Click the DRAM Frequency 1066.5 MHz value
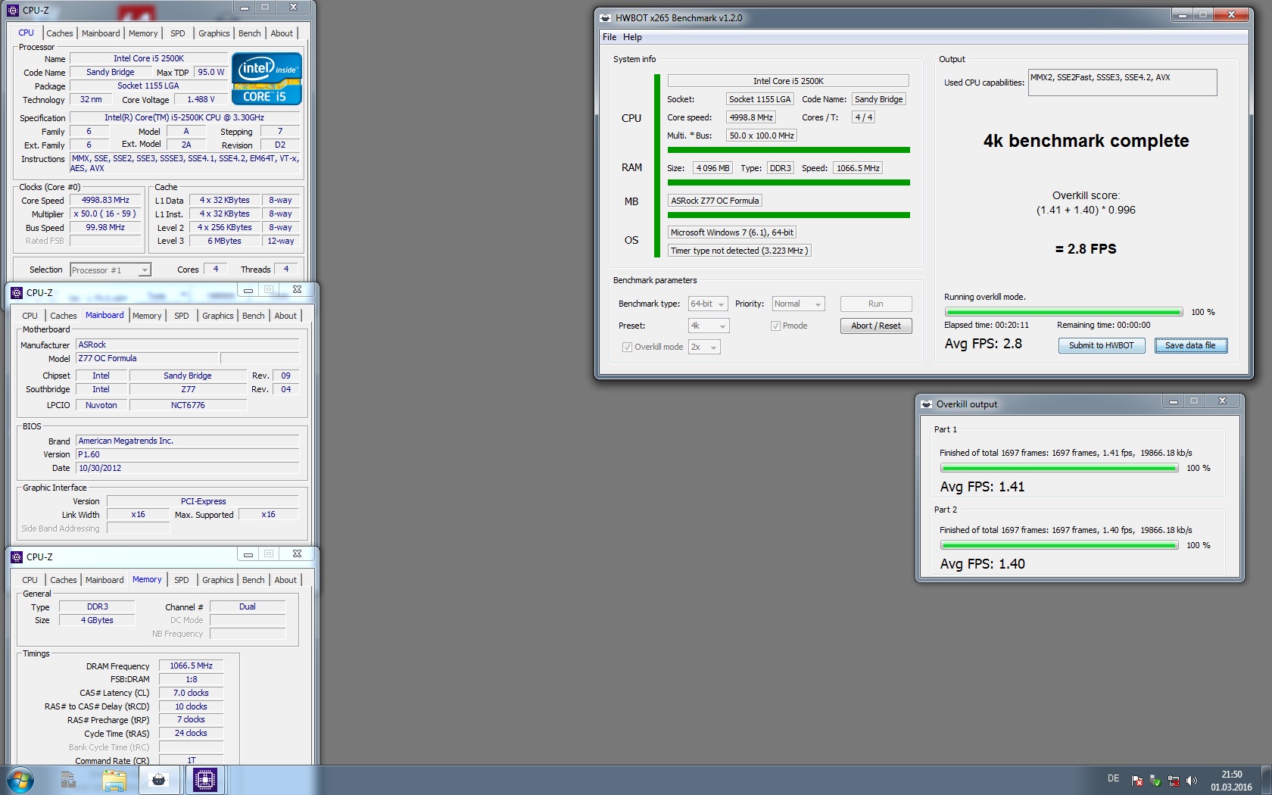Viewport: 1272px width, 795px height. [192, 666]
